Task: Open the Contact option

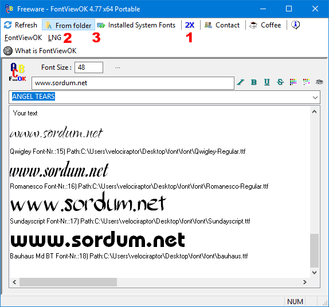Action: coord(222,25)
